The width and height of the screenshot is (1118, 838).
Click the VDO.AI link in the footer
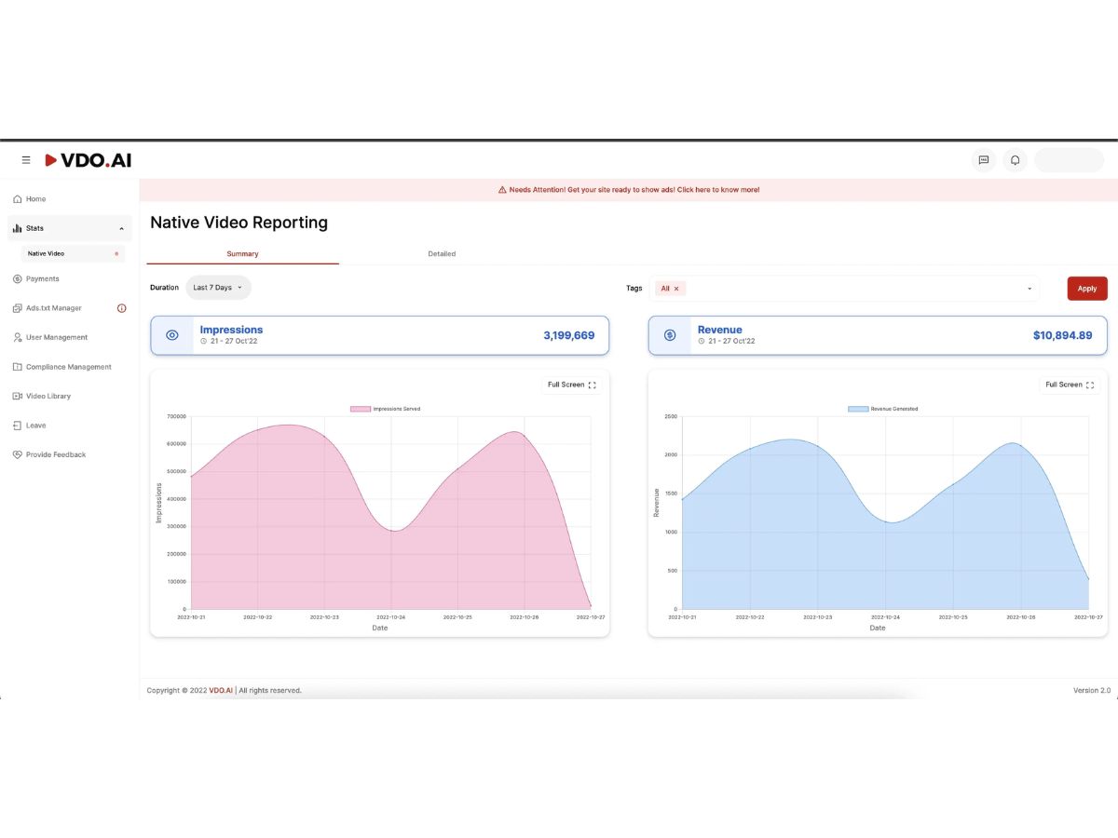221,691
